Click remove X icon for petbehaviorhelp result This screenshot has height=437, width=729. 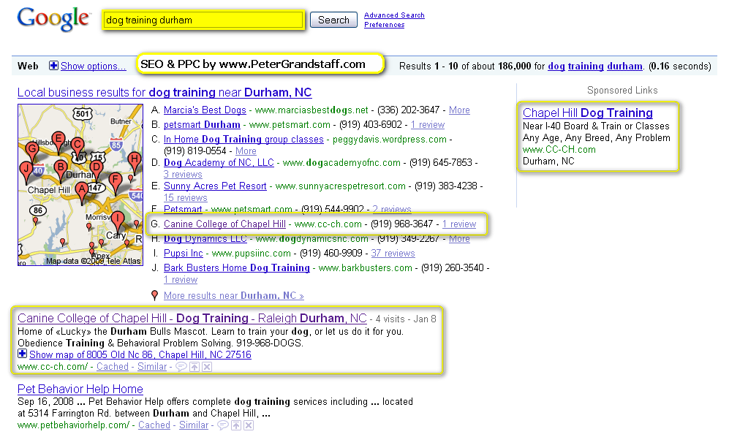pos(249,425)
